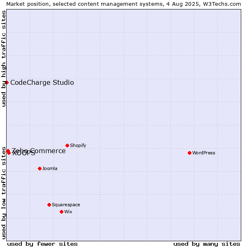Click the 'used by low traffic sites' axis label
The height and width of the screenshot is (247, 247).
(x=3, y=193)
